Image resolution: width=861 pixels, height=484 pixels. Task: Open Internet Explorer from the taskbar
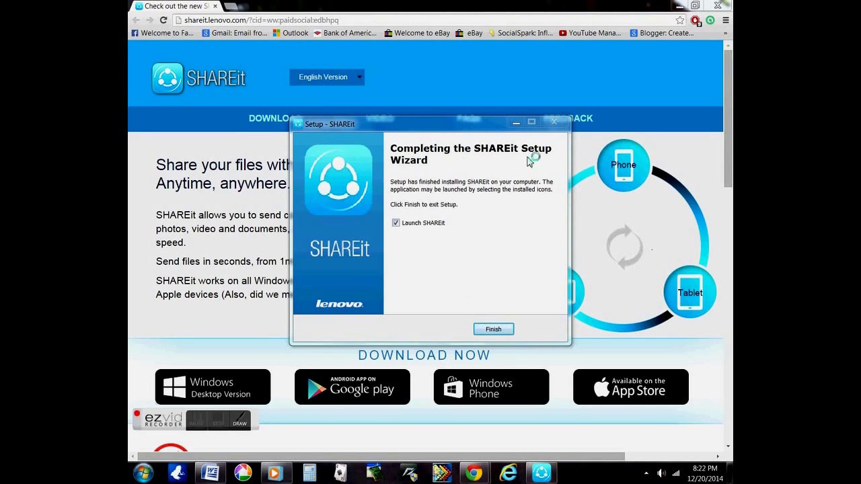click(x=508, y=473)
